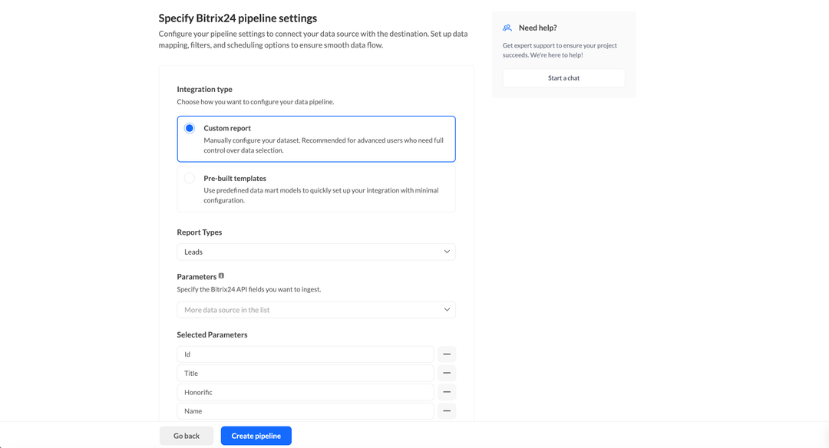Click the Go back button
The width and height of the screenshot is (829, 448).
coord(186,435)
